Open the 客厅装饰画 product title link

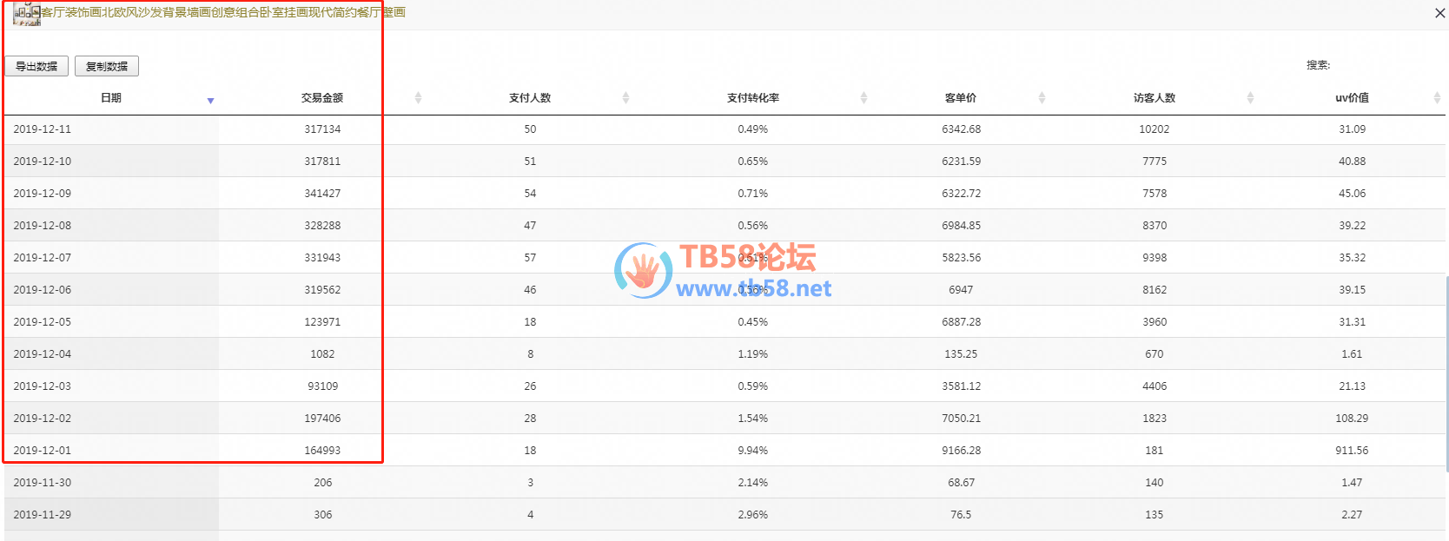tap(223, 12)
